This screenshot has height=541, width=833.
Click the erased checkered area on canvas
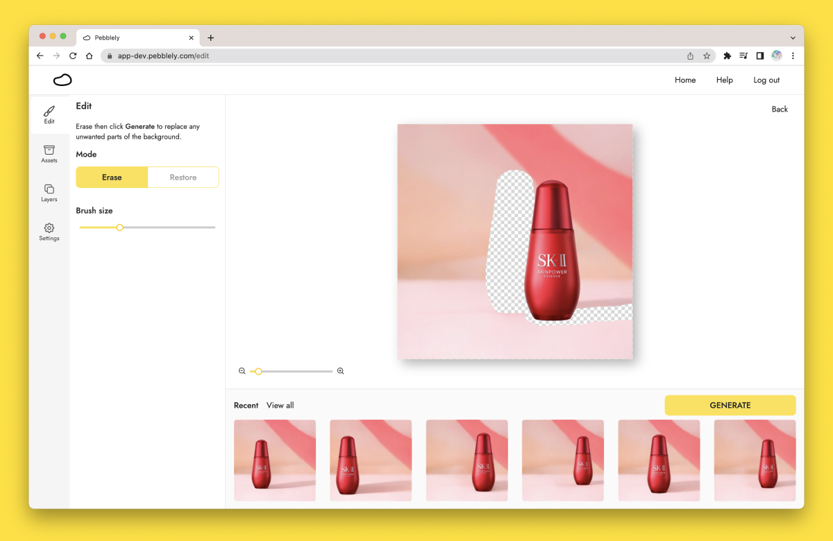tap(509, 243)
